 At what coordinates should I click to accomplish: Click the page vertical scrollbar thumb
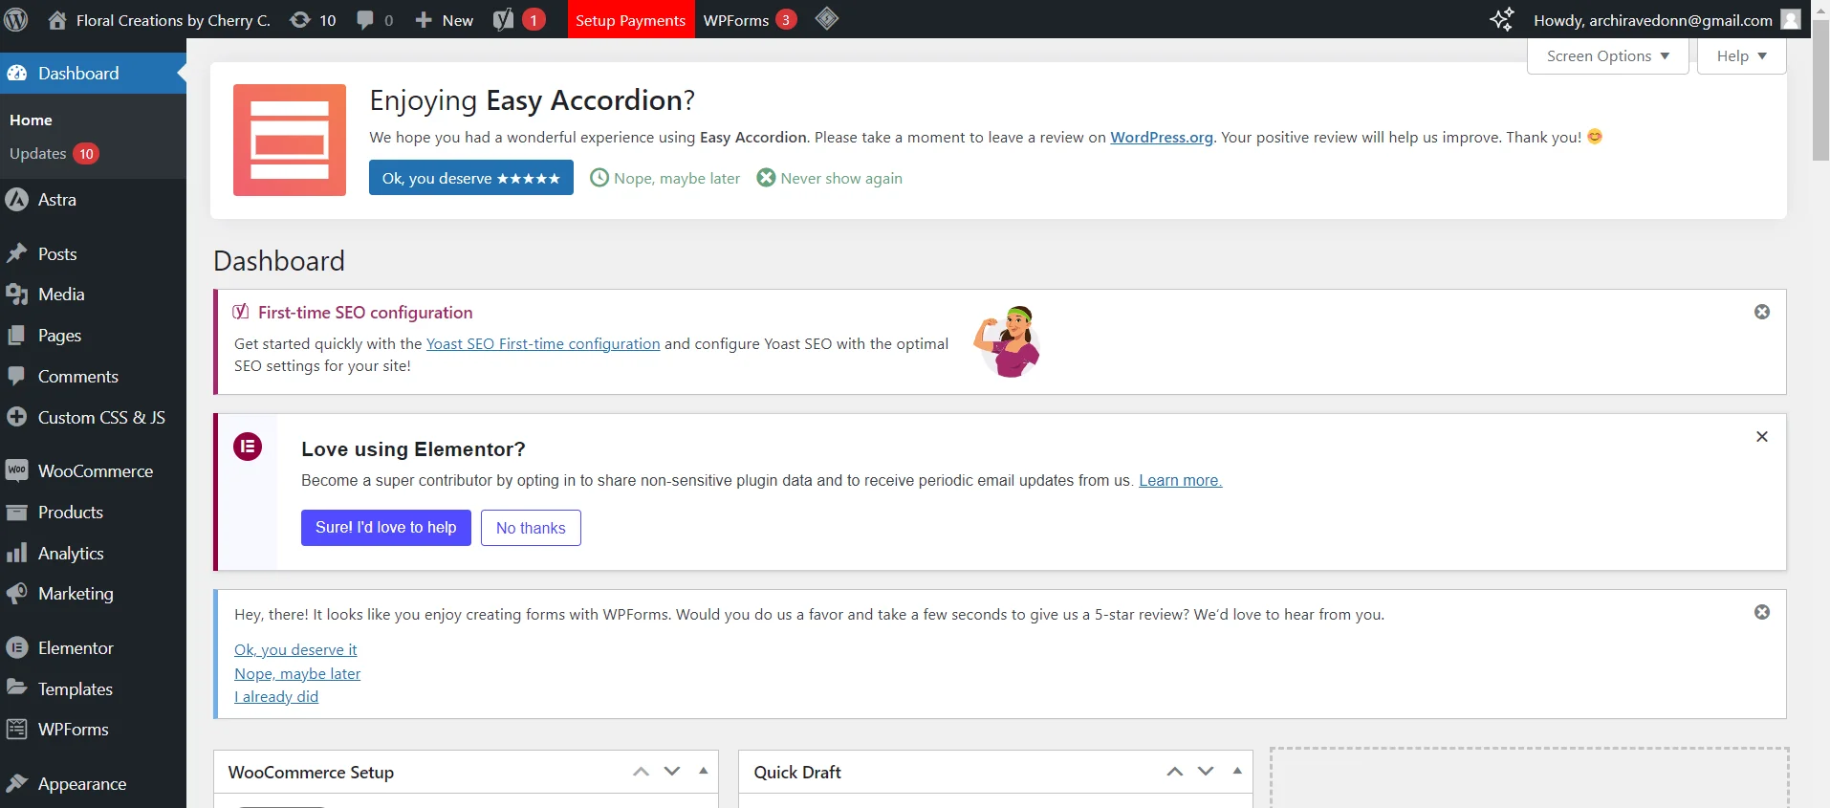click(x=1820, y=89)
